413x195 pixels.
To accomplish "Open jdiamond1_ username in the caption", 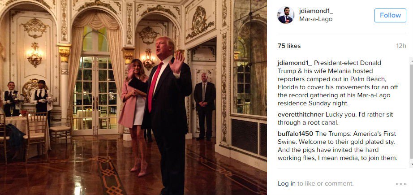I will tap(295, 63).
